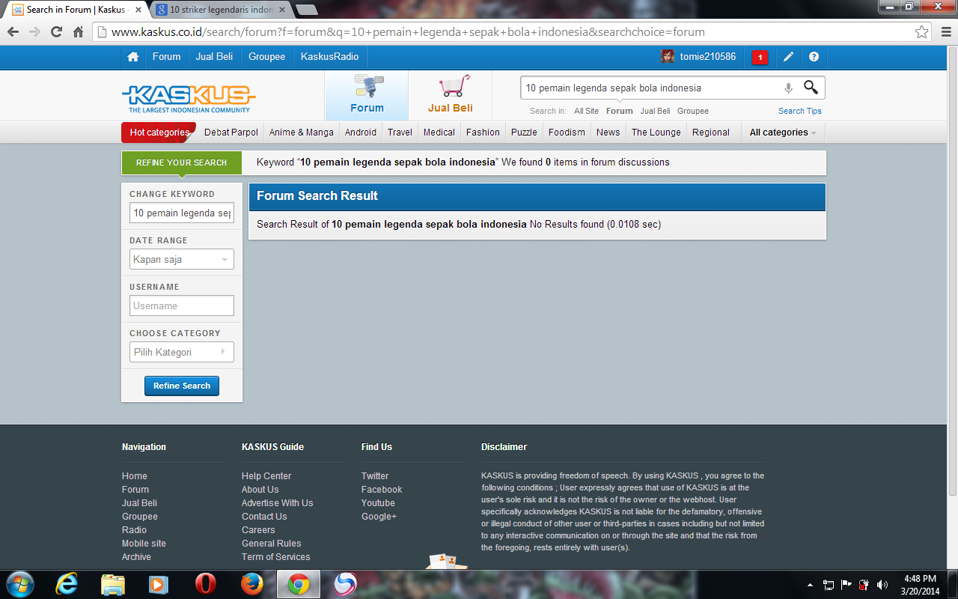This screenshot has height=599, width=958.
Task: Launch Internet Explorer from taskbar
Action: [67, 584]
